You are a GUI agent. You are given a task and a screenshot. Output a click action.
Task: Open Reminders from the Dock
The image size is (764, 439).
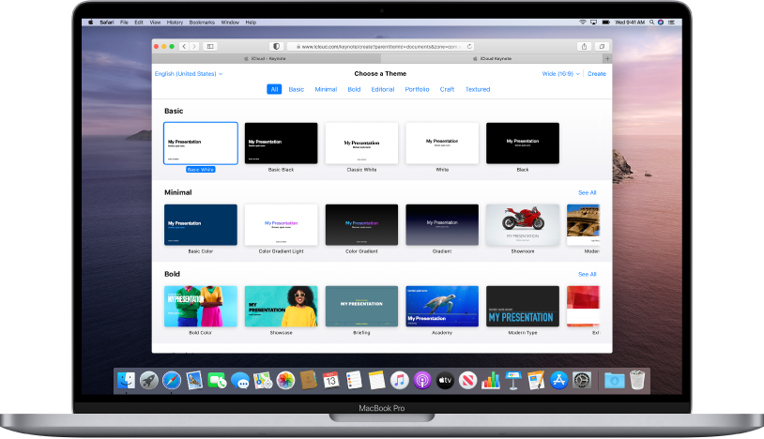(x=354, y=380)
